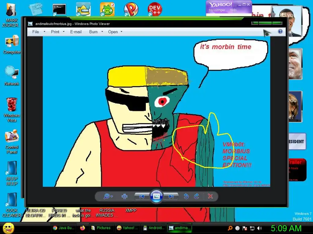Open the network tray icon

252,229
